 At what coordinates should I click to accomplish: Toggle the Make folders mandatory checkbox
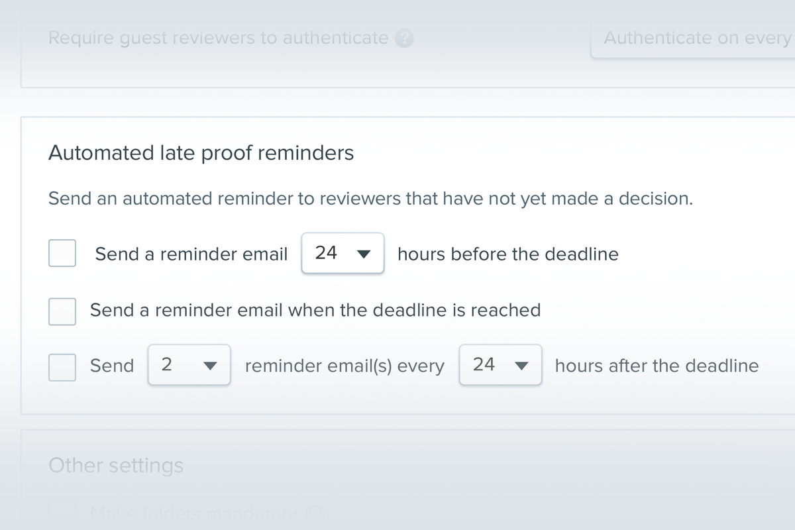tap(62, 511)
